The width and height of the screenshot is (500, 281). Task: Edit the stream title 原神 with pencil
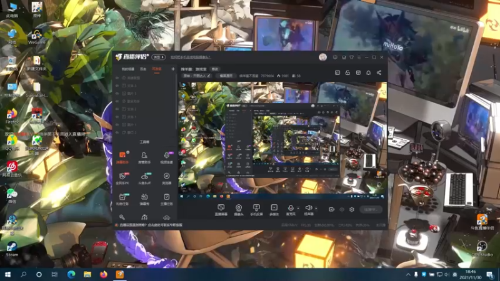209,76
